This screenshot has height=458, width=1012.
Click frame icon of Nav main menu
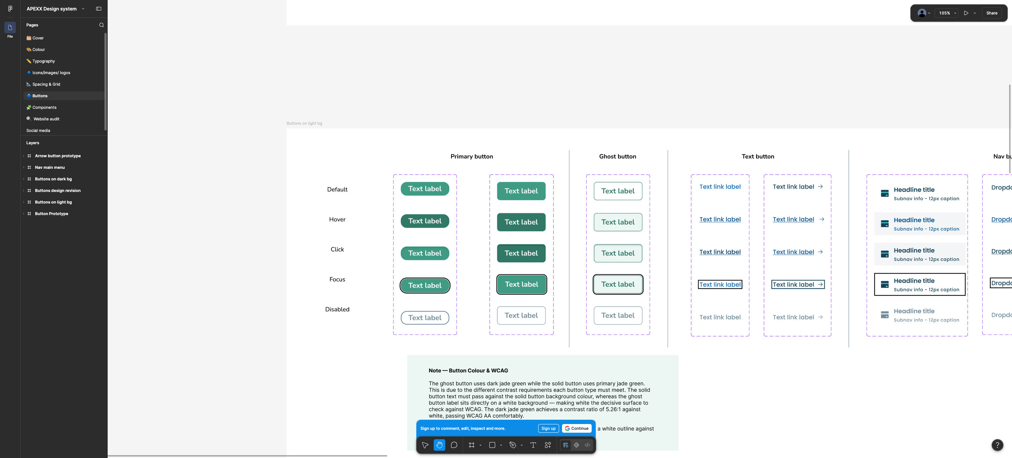pyautogui.click(x=29, y=167)
